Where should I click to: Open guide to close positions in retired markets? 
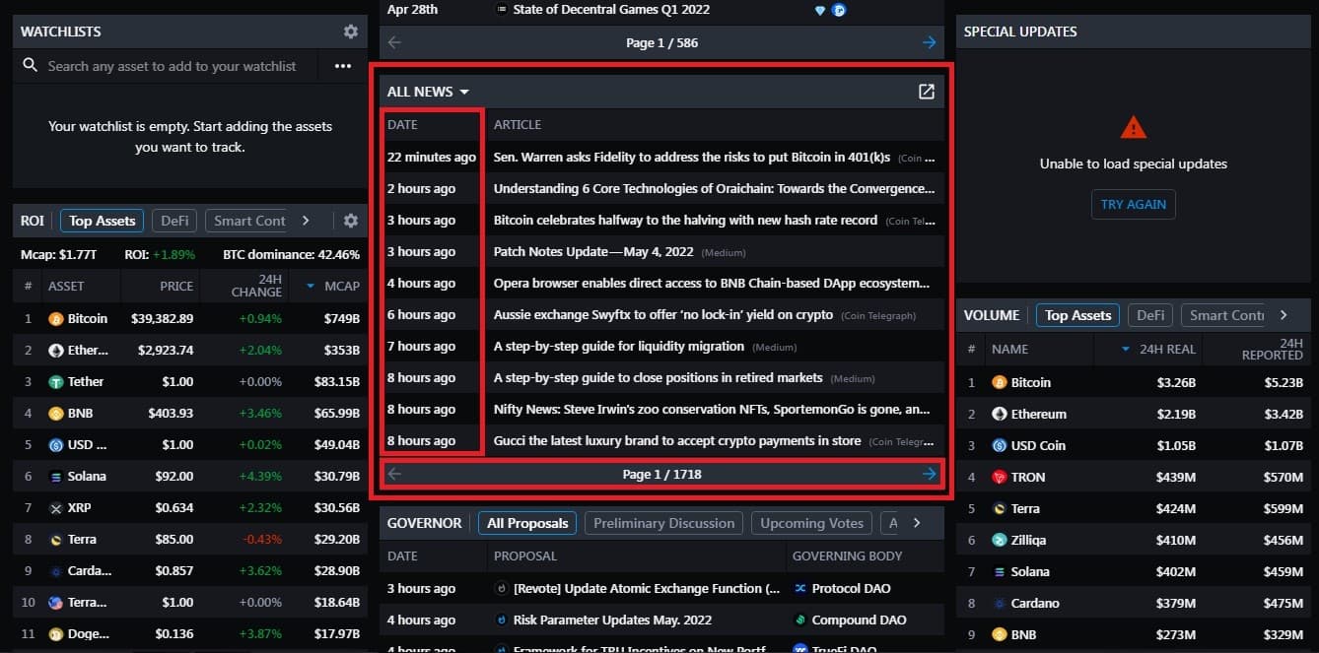pos(658,377)
